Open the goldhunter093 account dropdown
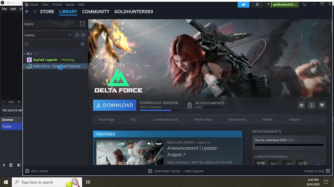The height and width of the screenshot is (187, 334). [x=285, y=4]
